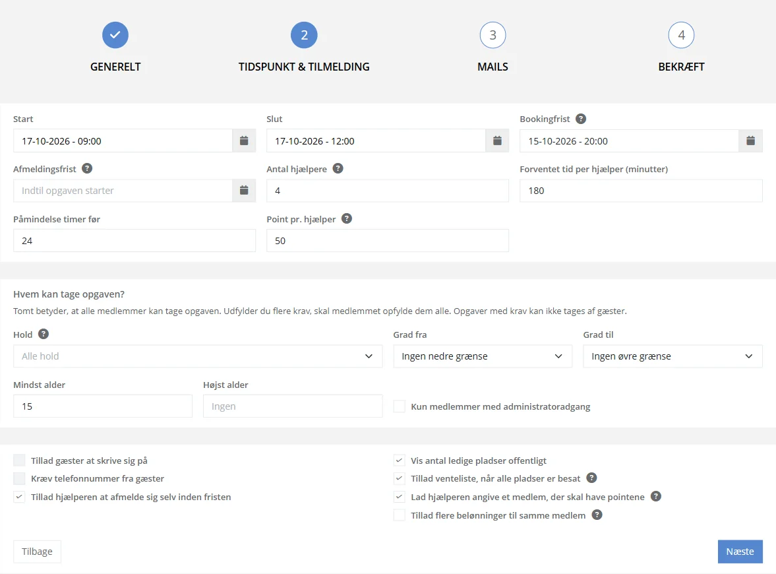Edit the Mindst alder field
Screen dimensions: 776x574
tap(103, 406)
